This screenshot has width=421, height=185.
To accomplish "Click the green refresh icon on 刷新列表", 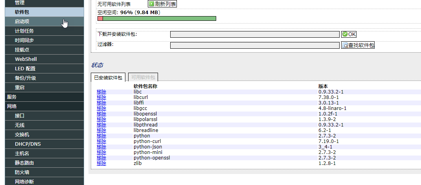I will point(151,4).
